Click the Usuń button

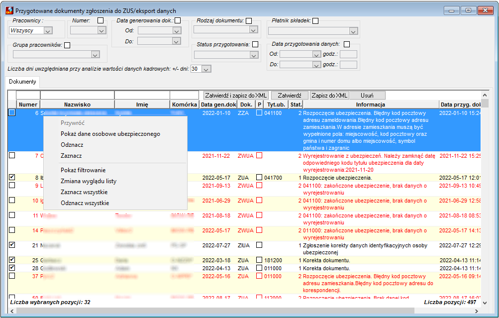[x=367, y=95]
